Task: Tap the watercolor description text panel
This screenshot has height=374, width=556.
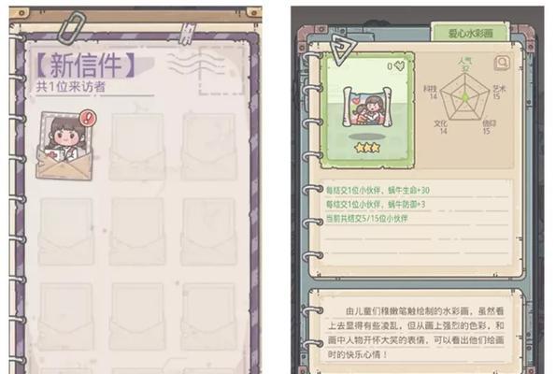Action: [416, 333]
